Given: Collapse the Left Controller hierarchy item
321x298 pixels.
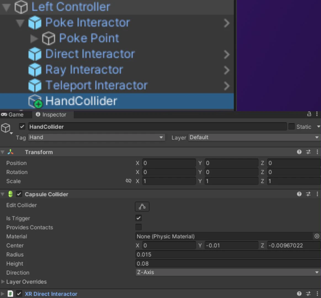Looking at the screenshot, I should (x=6, y=7).
